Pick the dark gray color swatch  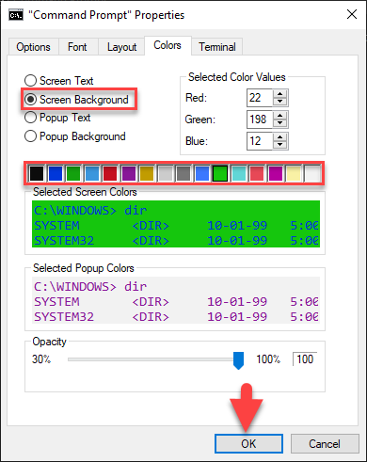[x=183, y=173]
